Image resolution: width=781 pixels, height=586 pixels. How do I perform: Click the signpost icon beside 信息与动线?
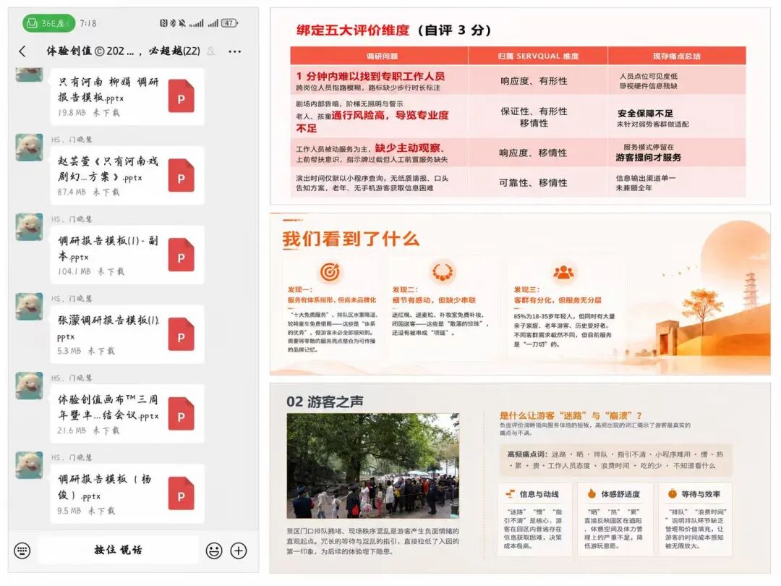click(510, 494)
